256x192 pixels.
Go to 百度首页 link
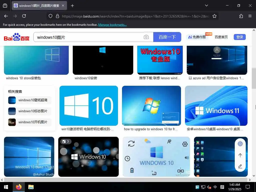[x=221, y=37]
